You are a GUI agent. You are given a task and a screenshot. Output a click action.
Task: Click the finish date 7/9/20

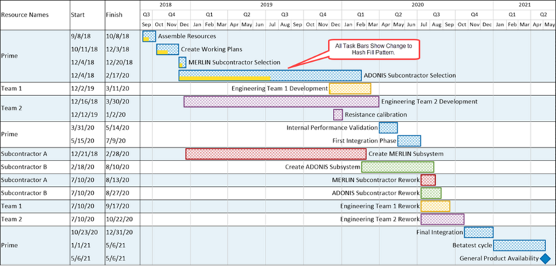115,140
